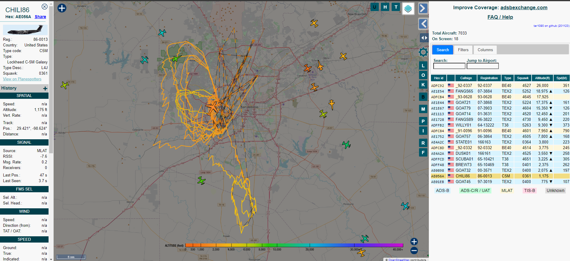Toggle the L map button
The height and width of the screenshot is (261, 570).
(x=423, y=65)
